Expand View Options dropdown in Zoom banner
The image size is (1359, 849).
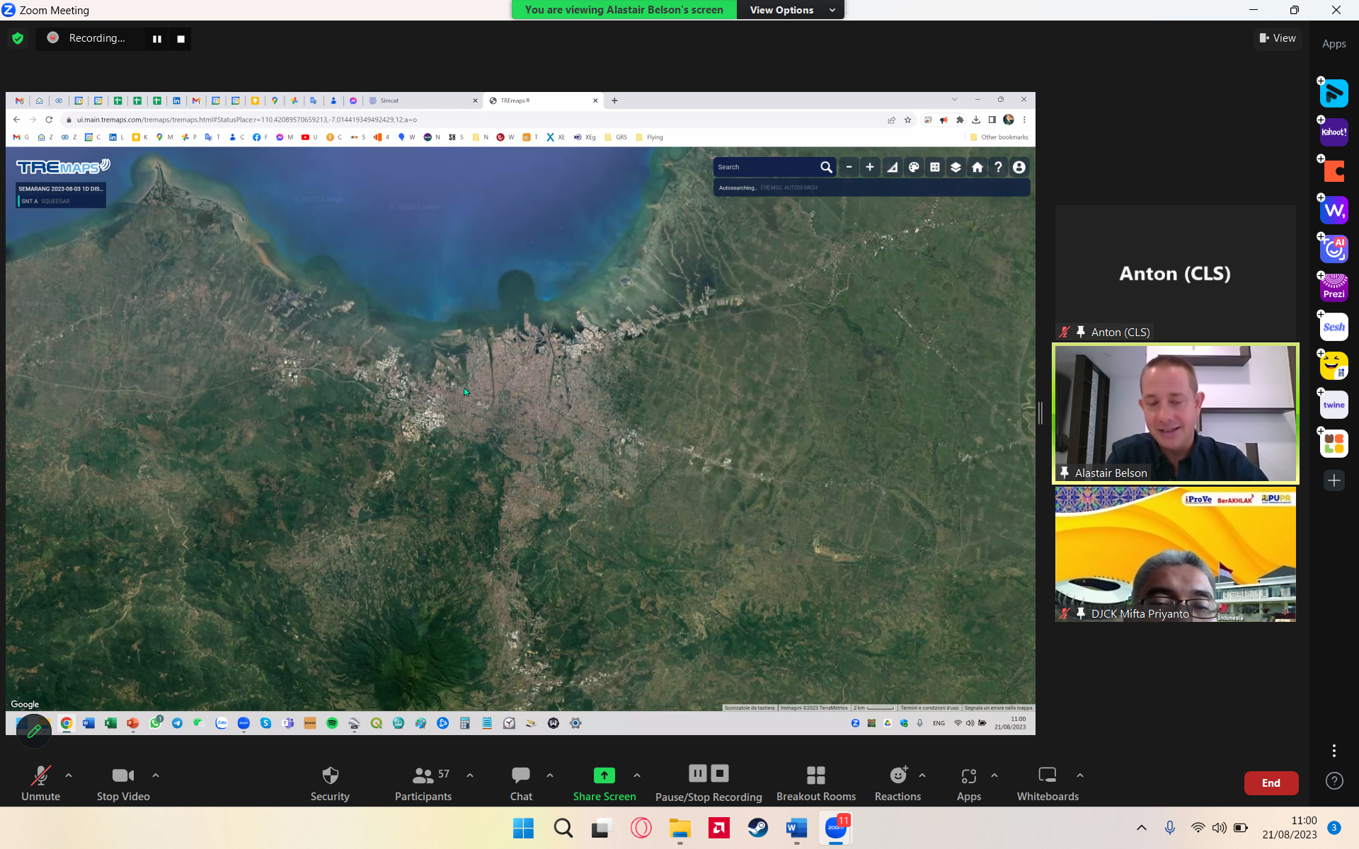(832, 10)
